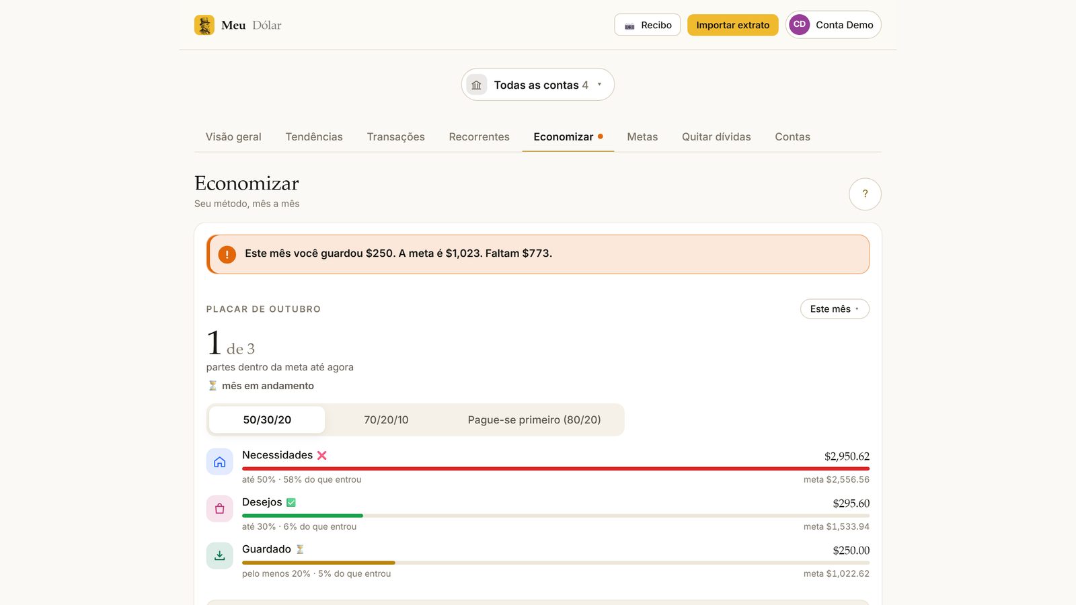Expand the Este mês period dropdown
The image size is (1076, 605).
tap(835, 309)
